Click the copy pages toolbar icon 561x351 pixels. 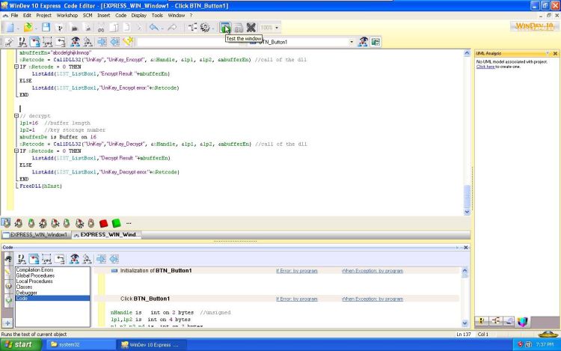(x=114, y=28)
